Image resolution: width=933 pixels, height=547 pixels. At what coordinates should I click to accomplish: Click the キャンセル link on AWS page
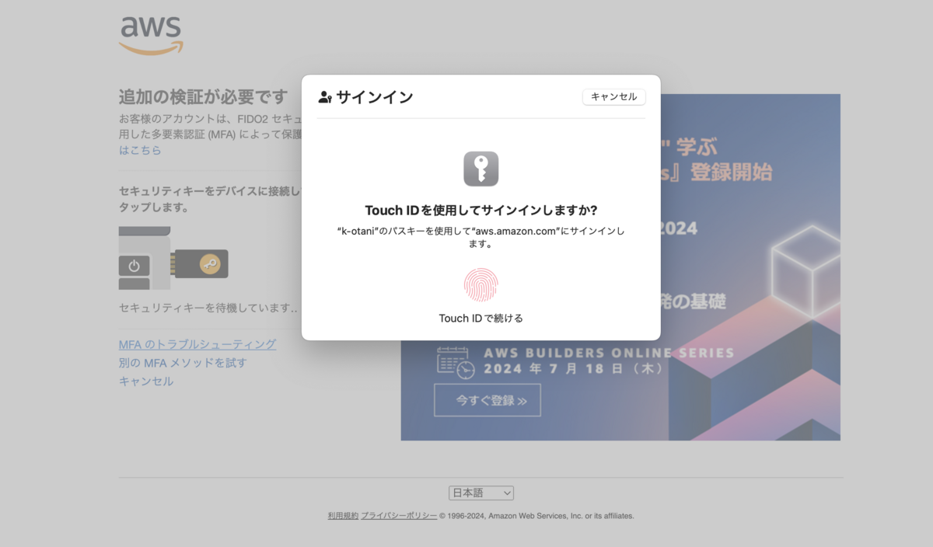click(x=146, y=382)
